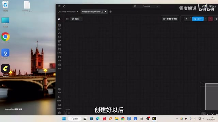Expand the ComfyUI logo menu dropdown
This screenshot has width=218, height=122.
click(60, 19)
